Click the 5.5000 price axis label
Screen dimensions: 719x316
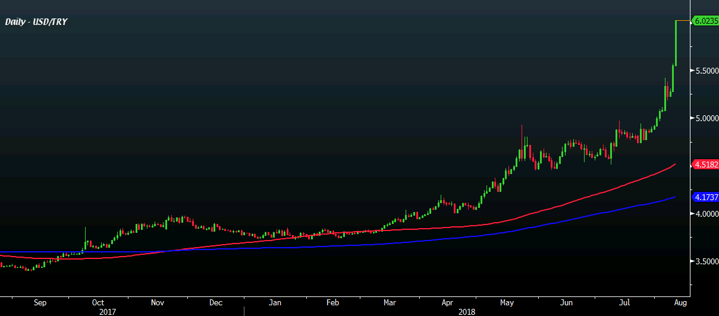pyautogui.click(x=707, y=70)
